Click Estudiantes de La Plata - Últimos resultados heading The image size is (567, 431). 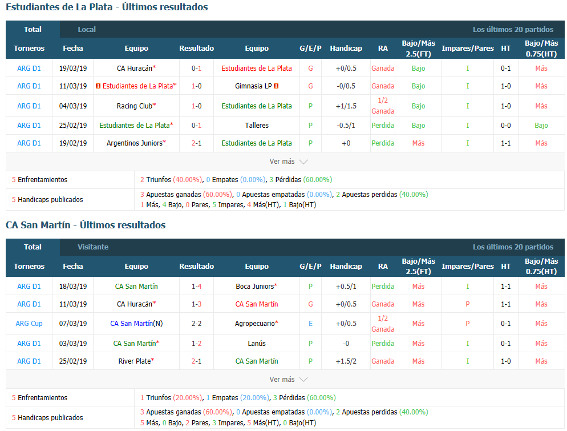click(x=107, y=7)
